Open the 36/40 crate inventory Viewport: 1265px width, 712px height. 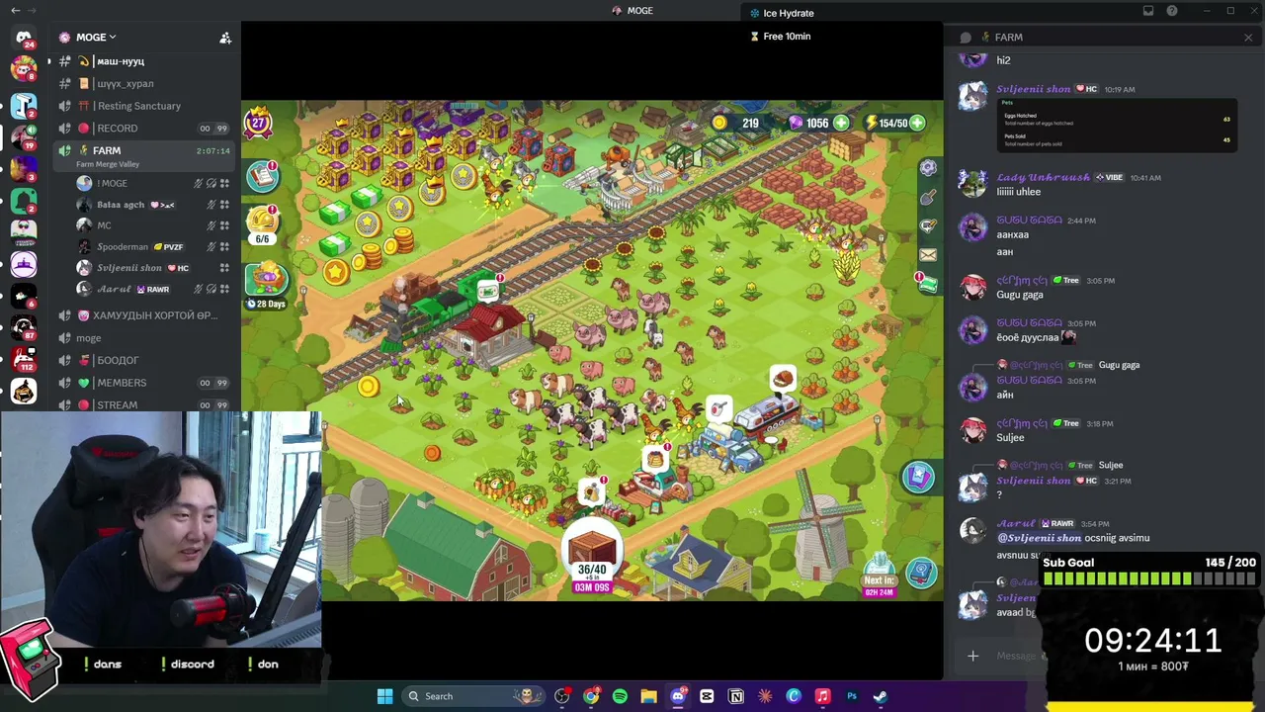point(592,557)
